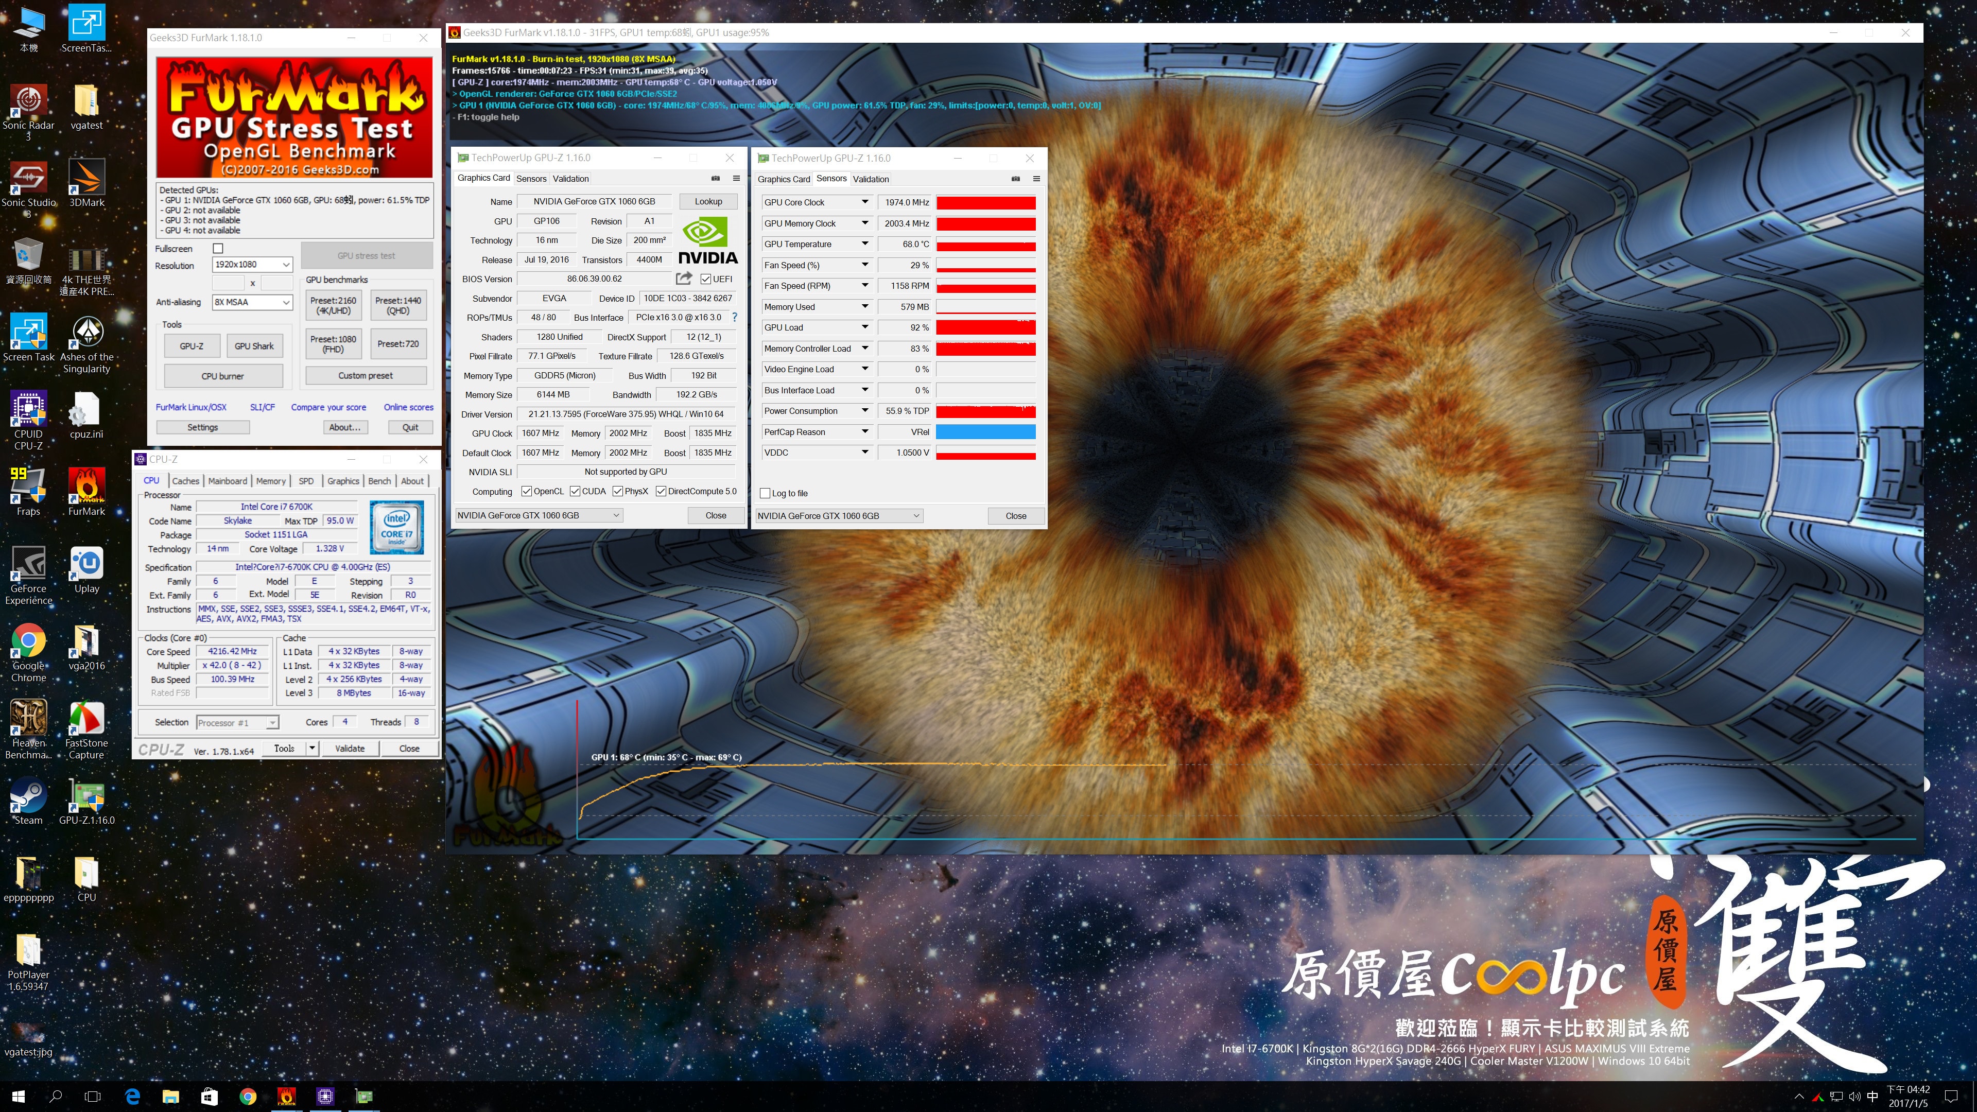The height and width of the screenshot is (1112, 1977).
Task: Open the PotPlayer desktop icon
Action: click(x=28, y=962)
